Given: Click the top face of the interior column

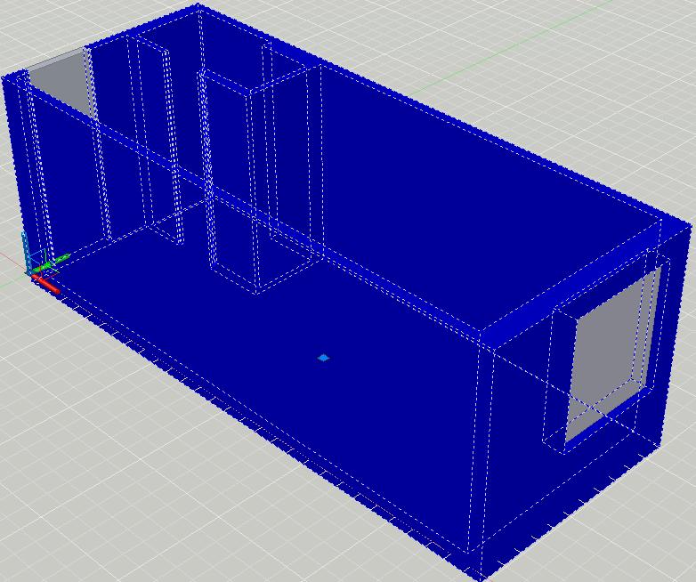Looking at the screenshot, I should tap(258, 78).
